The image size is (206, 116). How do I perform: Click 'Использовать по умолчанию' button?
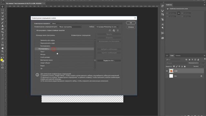point(109,41)
